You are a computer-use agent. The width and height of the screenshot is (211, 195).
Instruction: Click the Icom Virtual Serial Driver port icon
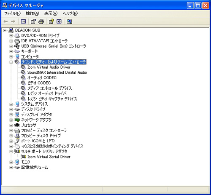(x=23, y=157)
